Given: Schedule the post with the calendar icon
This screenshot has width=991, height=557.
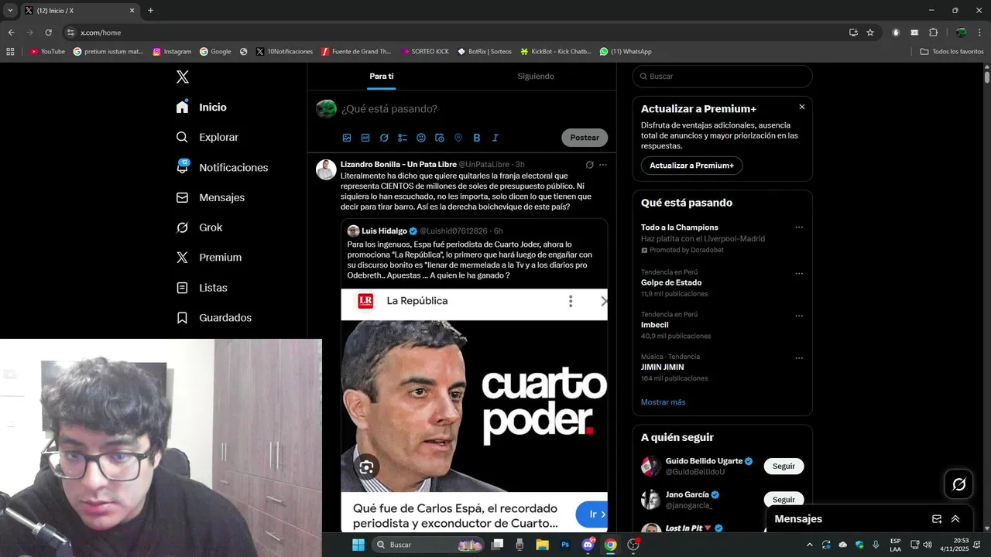Looking at the screenshot, I should (x=440, y=138).
